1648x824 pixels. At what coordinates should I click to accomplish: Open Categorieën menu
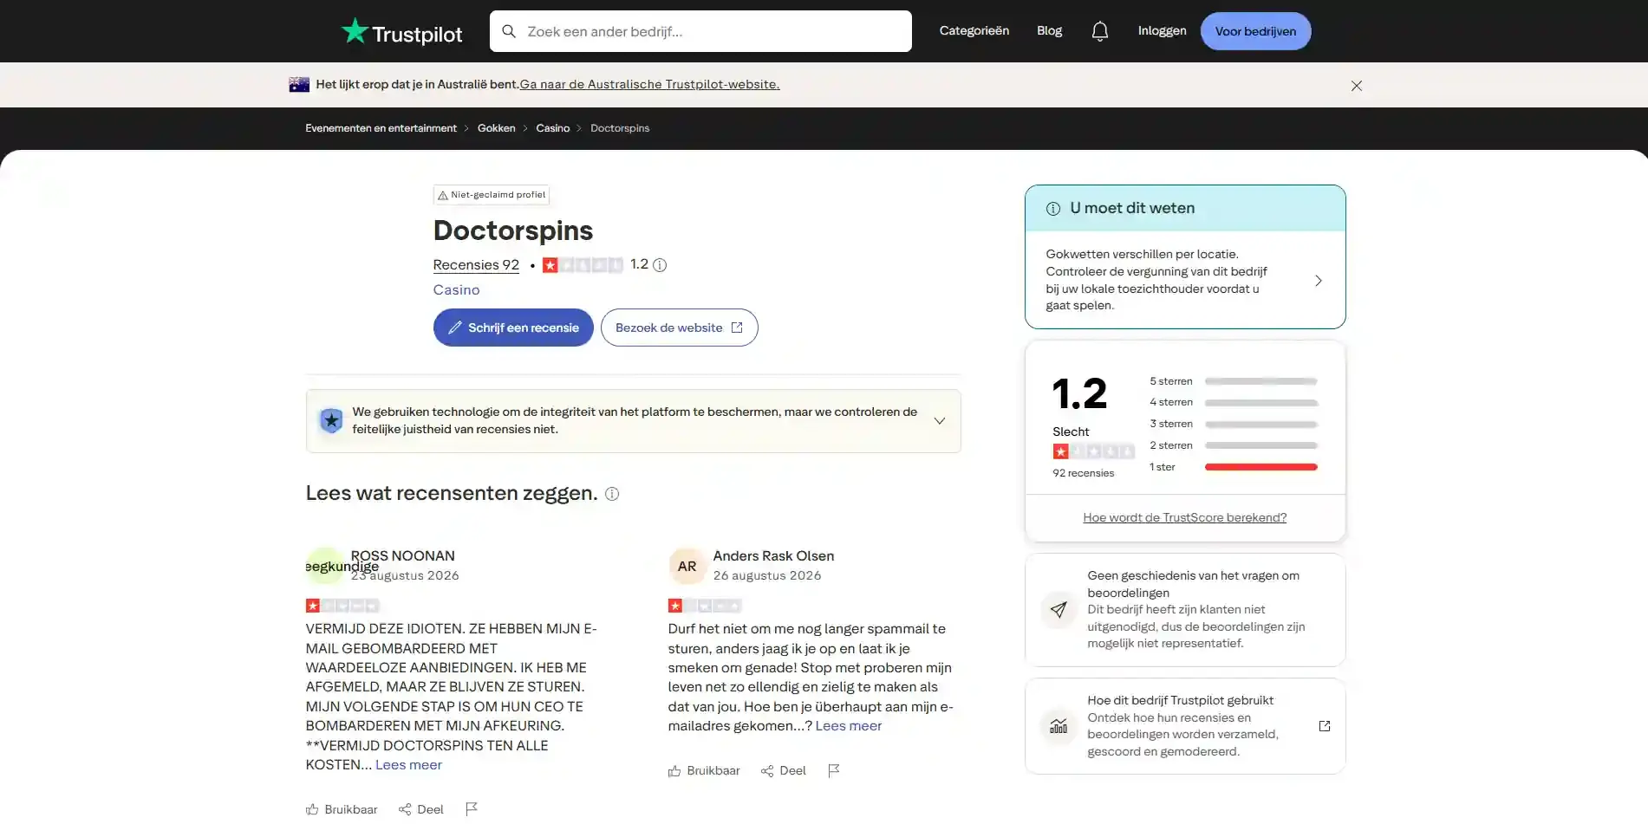[x=974, y=31]
